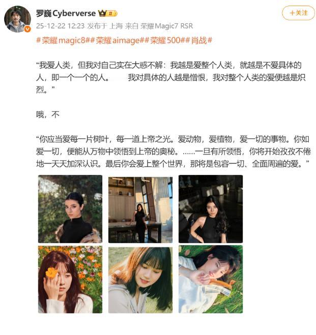Open the #荣耀magic8# hashtag topic
The image size is (316, 335).
click(x=63, y=40)
